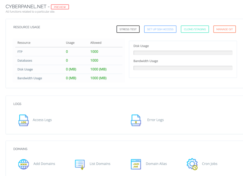Viewport: 243px width, 176px height.
Task: Select the Clone/Staging button
Action: click(195, 29)
